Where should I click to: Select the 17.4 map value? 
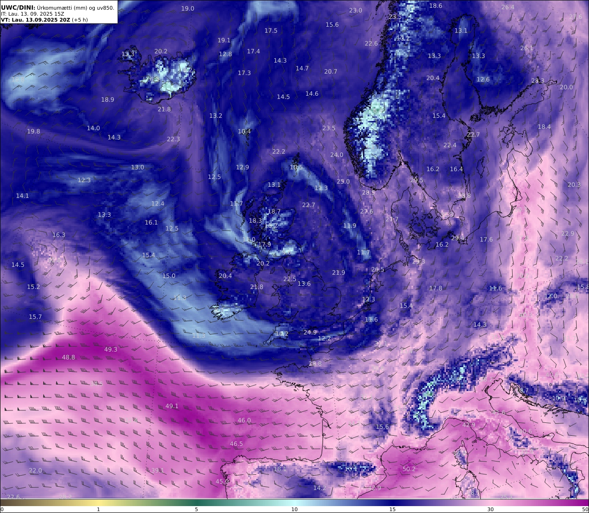point(253,52)
